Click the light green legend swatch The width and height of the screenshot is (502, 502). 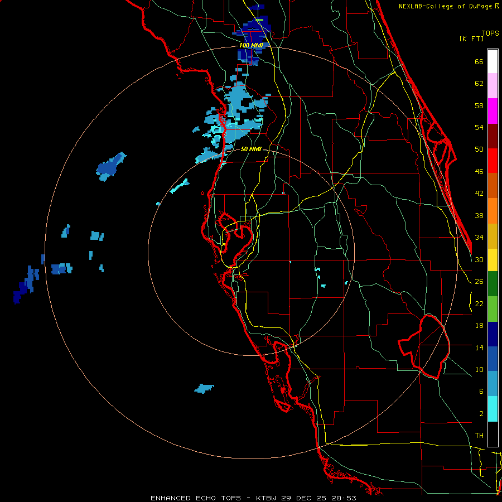[x=493, y=309]
